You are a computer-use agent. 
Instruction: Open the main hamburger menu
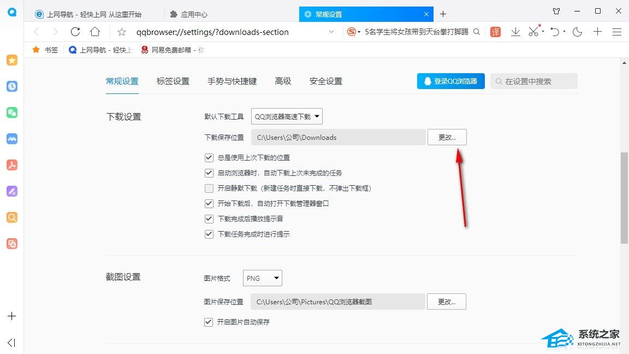point(617,32)
